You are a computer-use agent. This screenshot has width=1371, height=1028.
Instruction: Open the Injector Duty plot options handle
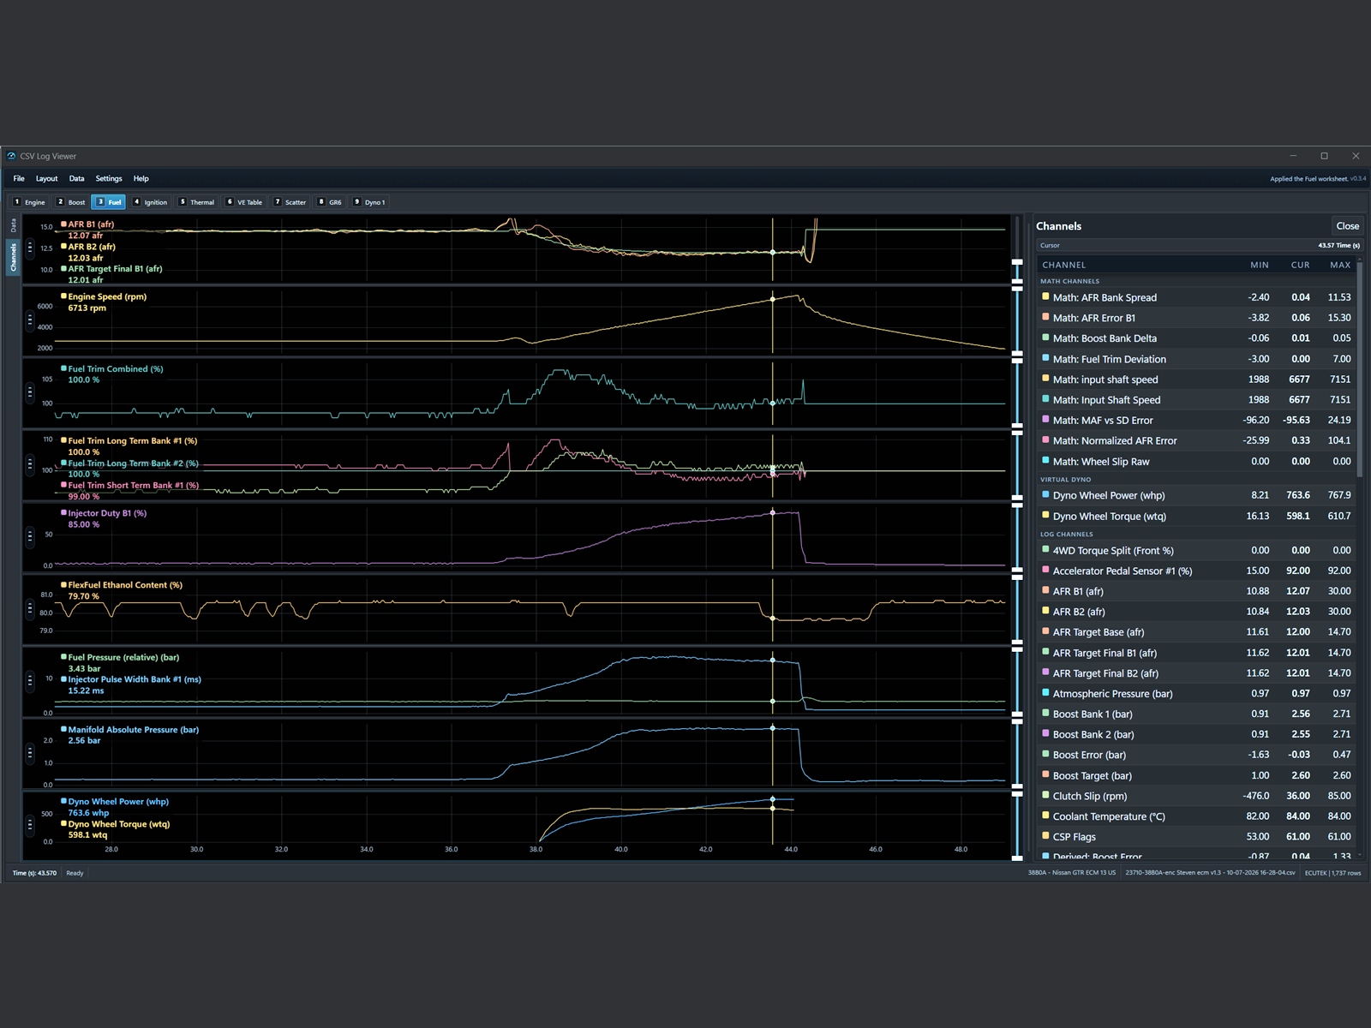tap(30, 537)
